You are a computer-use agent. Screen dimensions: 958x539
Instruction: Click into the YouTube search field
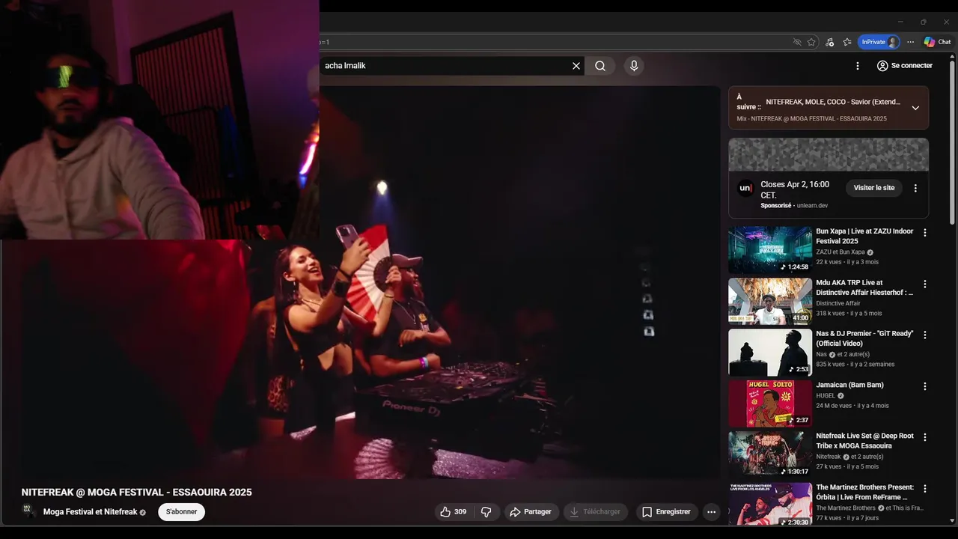point(443,66)
